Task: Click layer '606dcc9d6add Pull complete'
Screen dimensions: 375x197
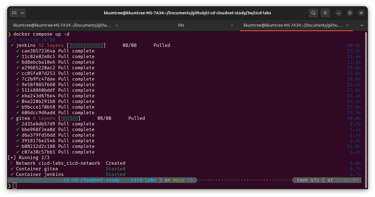Action: click(55, 113)
